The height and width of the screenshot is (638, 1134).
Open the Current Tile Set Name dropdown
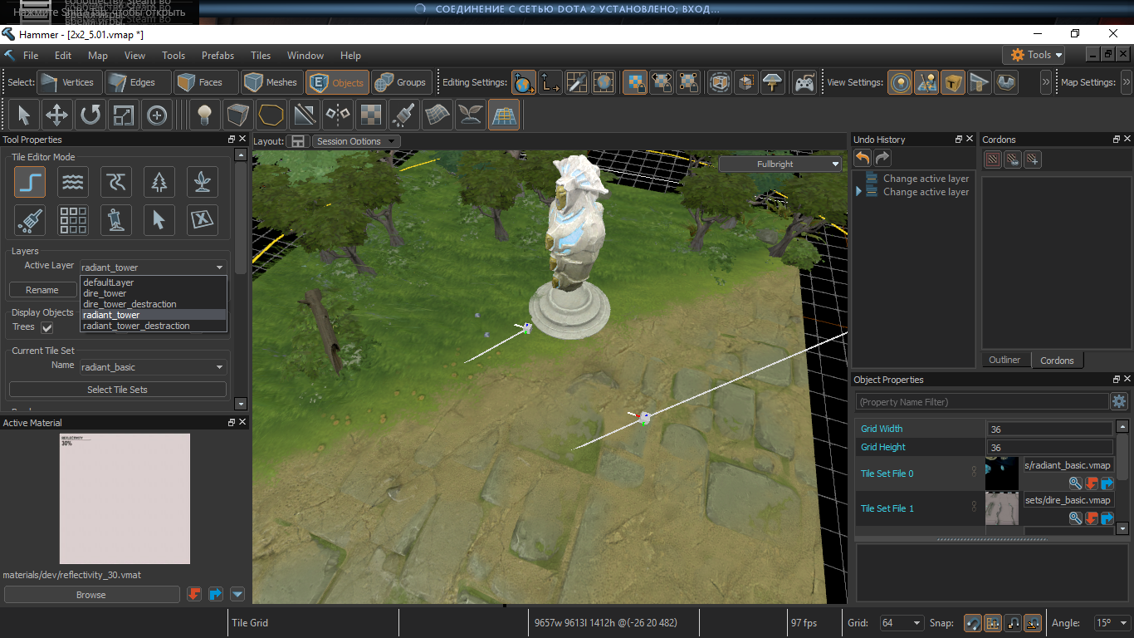point(153,367)
